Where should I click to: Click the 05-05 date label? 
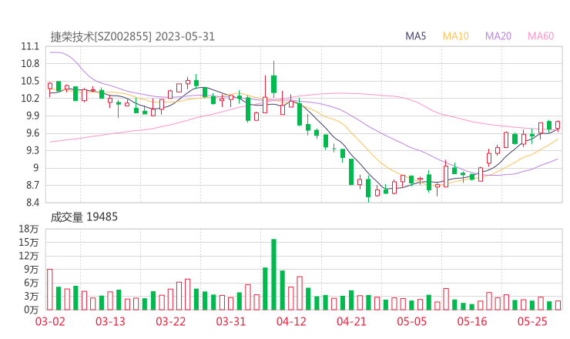(x=411, y=321)
